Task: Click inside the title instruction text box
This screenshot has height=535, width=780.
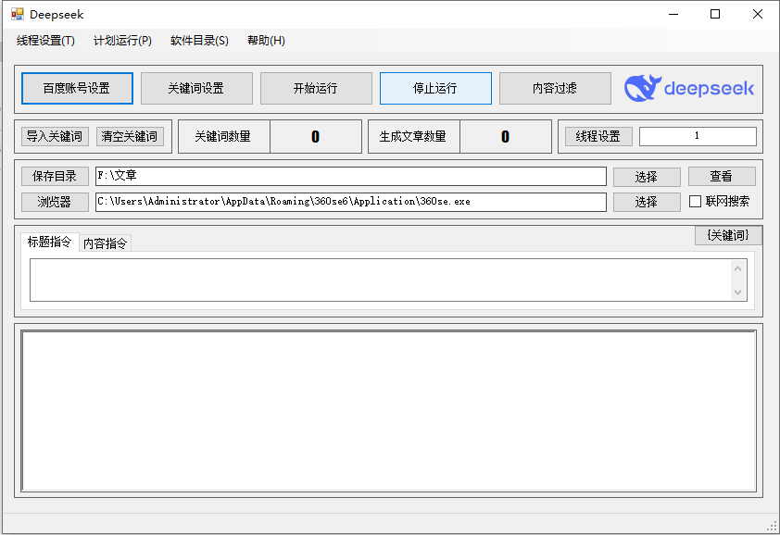Action: click(x=380, y=280)
